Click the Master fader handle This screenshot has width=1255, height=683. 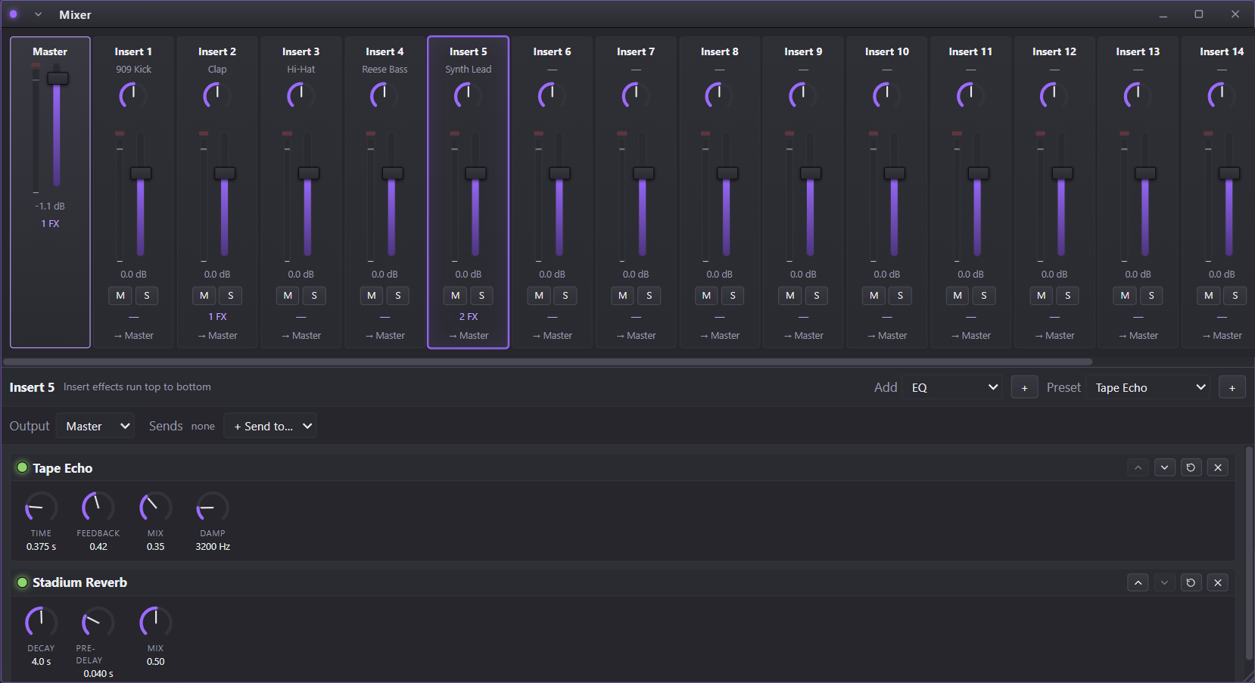58,78
